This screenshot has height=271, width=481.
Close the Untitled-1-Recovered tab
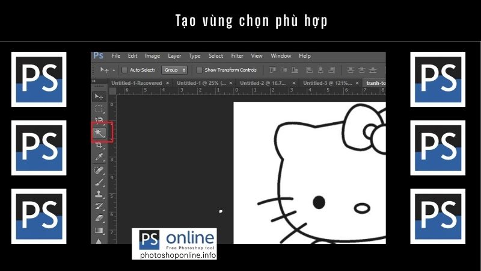[x=168, y=83]
